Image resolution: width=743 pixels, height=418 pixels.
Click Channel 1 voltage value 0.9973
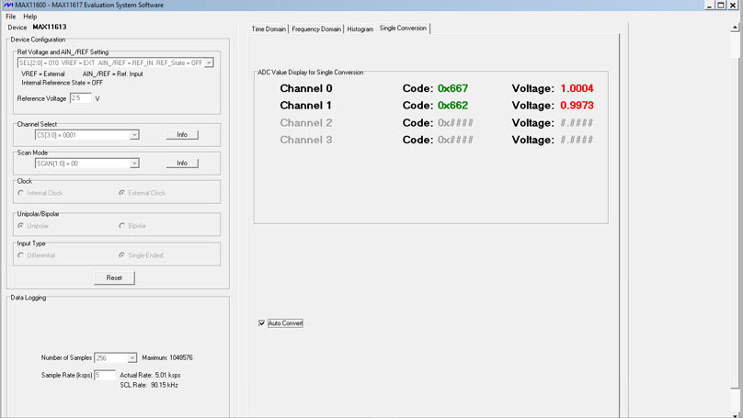pos(577,106)
